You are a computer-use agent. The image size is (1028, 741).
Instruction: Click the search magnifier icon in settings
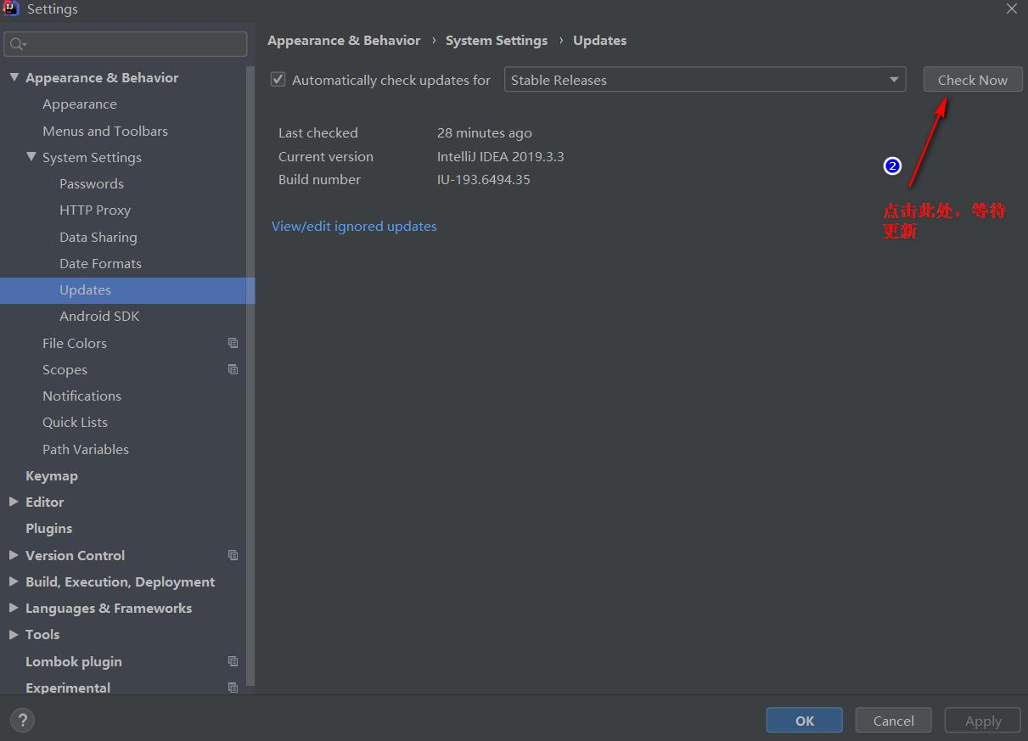pyautogui.click(x=18, y=44)
